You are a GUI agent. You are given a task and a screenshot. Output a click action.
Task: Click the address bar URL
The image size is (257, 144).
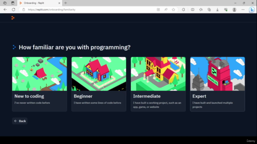(52, 10)
